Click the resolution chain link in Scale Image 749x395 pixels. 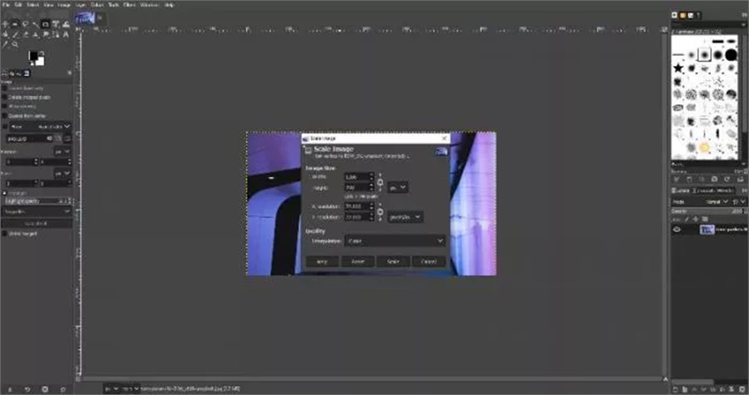[380, 211]
